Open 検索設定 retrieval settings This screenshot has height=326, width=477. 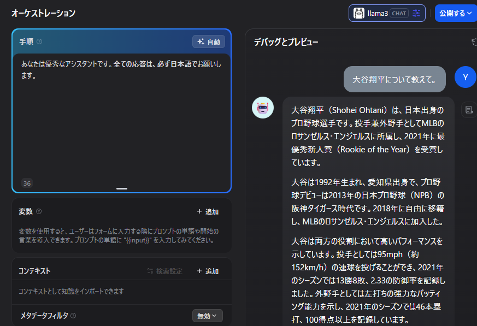tap(165, 271)
